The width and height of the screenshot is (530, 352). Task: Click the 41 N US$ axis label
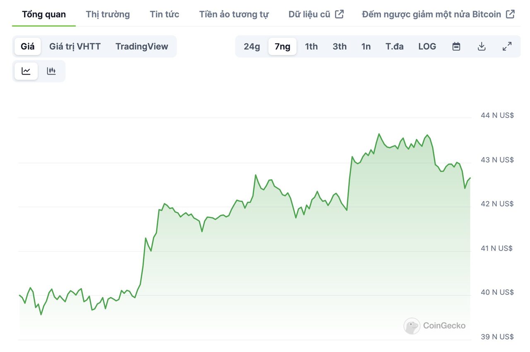point(496,248)
